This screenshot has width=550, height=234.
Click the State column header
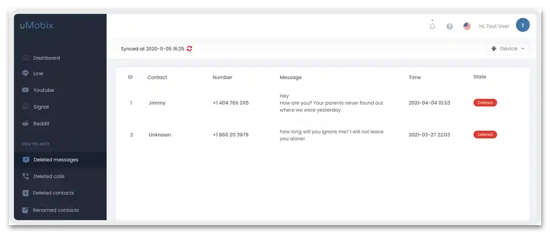coord(480,77)
